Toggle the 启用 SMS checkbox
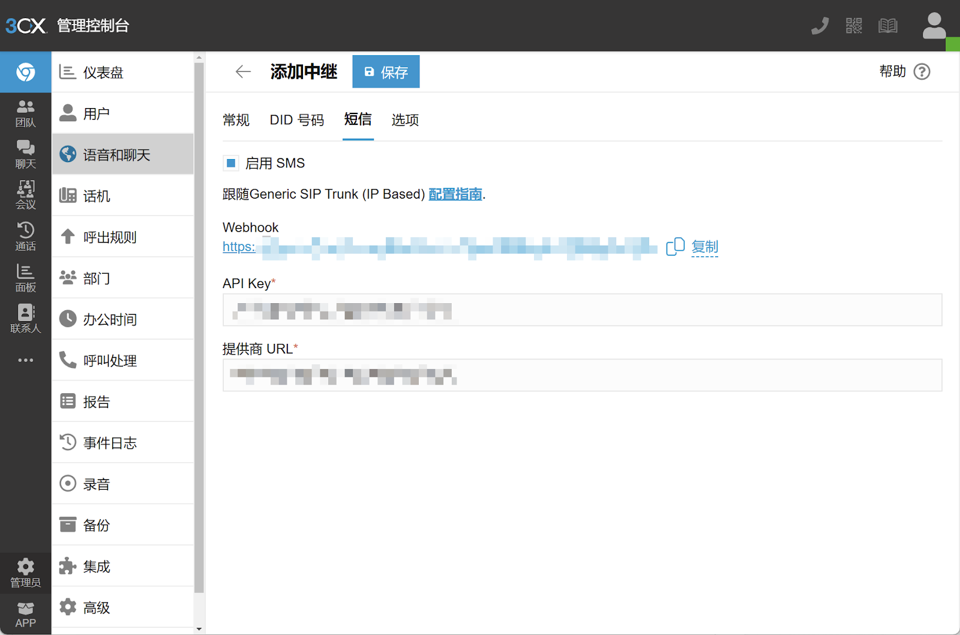 (x=231, y=163)
